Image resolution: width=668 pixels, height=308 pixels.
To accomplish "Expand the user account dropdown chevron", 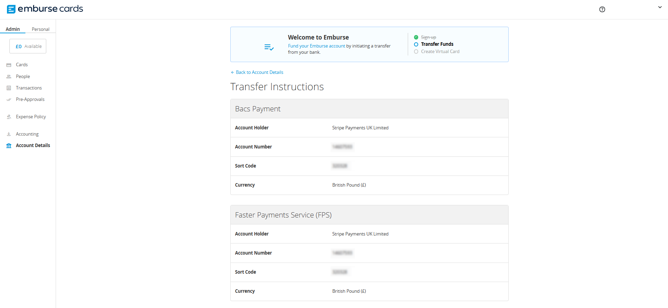I will click(x=660, y=7).
